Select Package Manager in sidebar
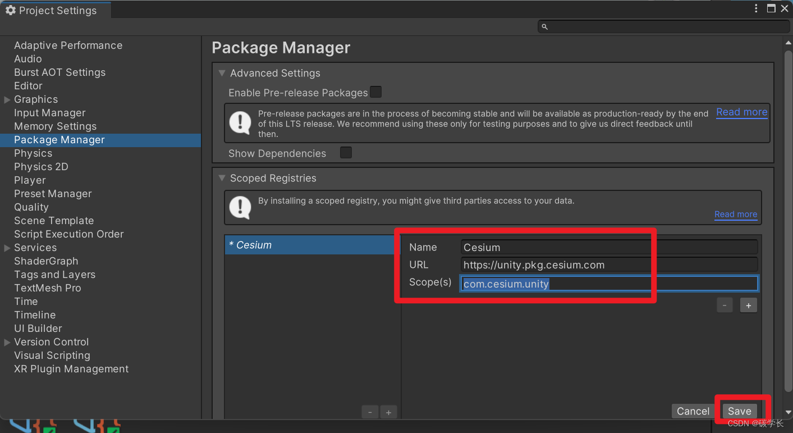The image size is (793, 433). (100, 140)
